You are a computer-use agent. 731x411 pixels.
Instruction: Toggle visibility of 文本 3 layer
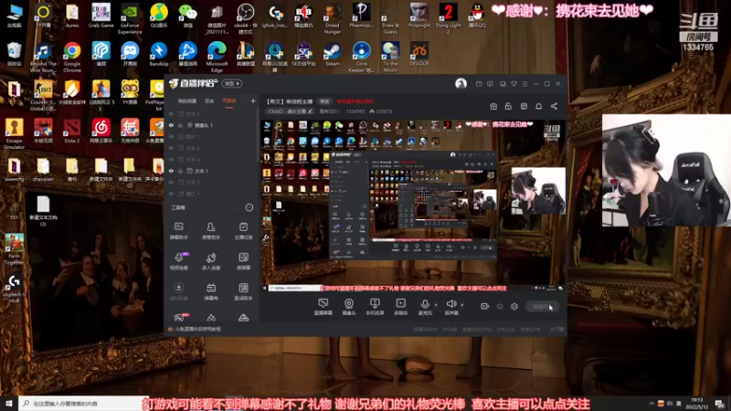[171, 182]
